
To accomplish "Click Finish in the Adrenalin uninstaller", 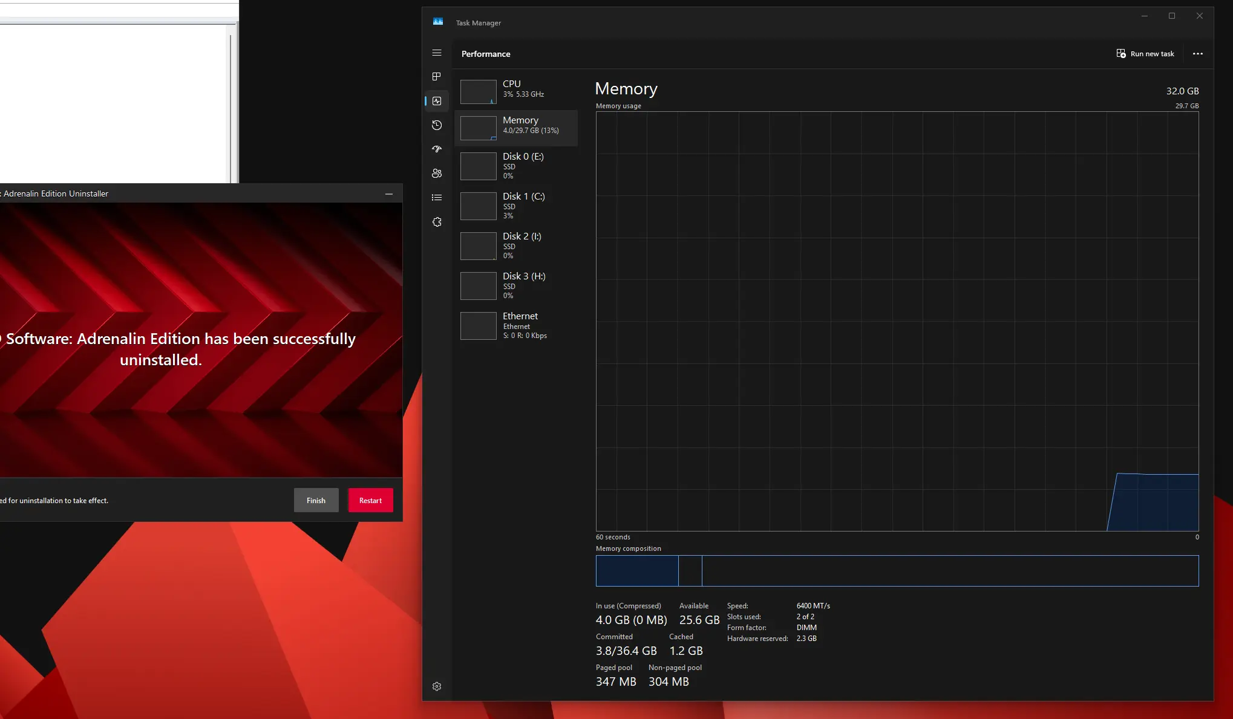I will coord(316,500).
